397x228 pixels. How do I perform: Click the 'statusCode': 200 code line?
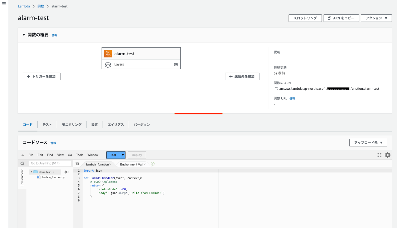pyautogui.click(x=112, y=189)
